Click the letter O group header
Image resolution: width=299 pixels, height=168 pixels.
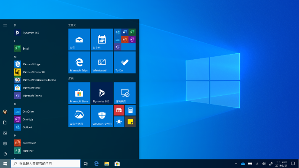coord(15,104)
